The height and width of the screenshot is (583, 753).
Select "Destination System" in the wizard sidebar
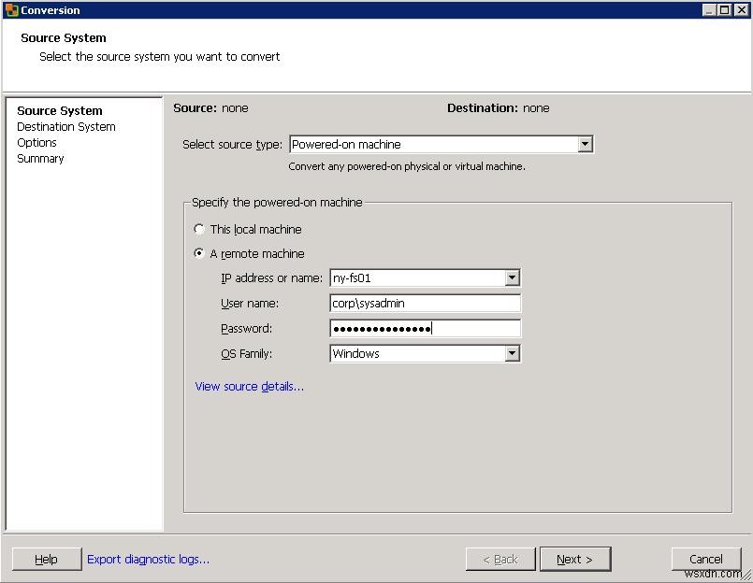pos(65,126)
